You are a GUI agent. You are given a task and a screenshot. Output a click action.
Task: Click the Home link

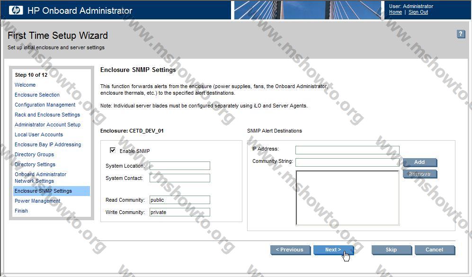pyautogui.click(x=395, y=12)
